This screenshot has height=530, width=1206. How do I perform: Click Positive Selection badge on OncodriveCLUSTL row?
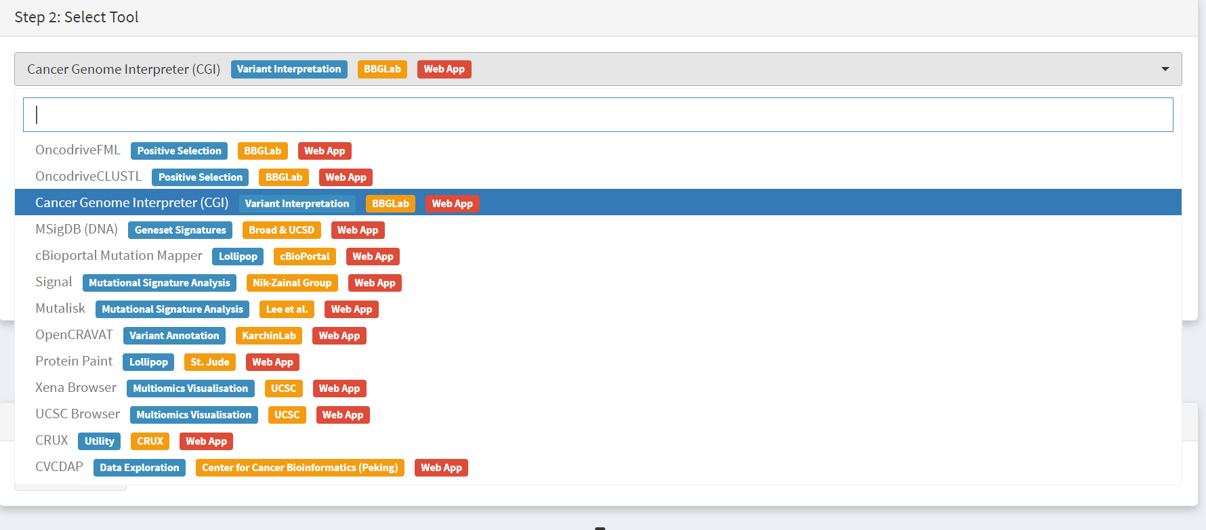[x=200, y=177]
